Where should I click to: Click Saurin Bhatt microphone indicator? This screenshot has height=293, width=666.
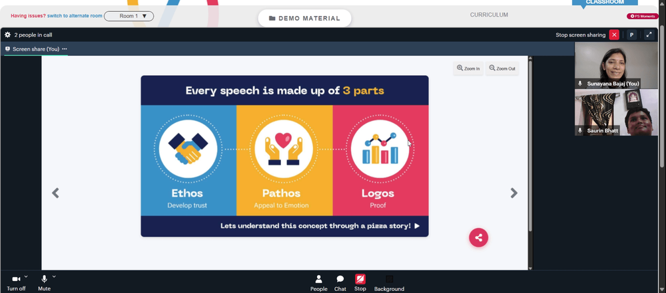(580, 131)
